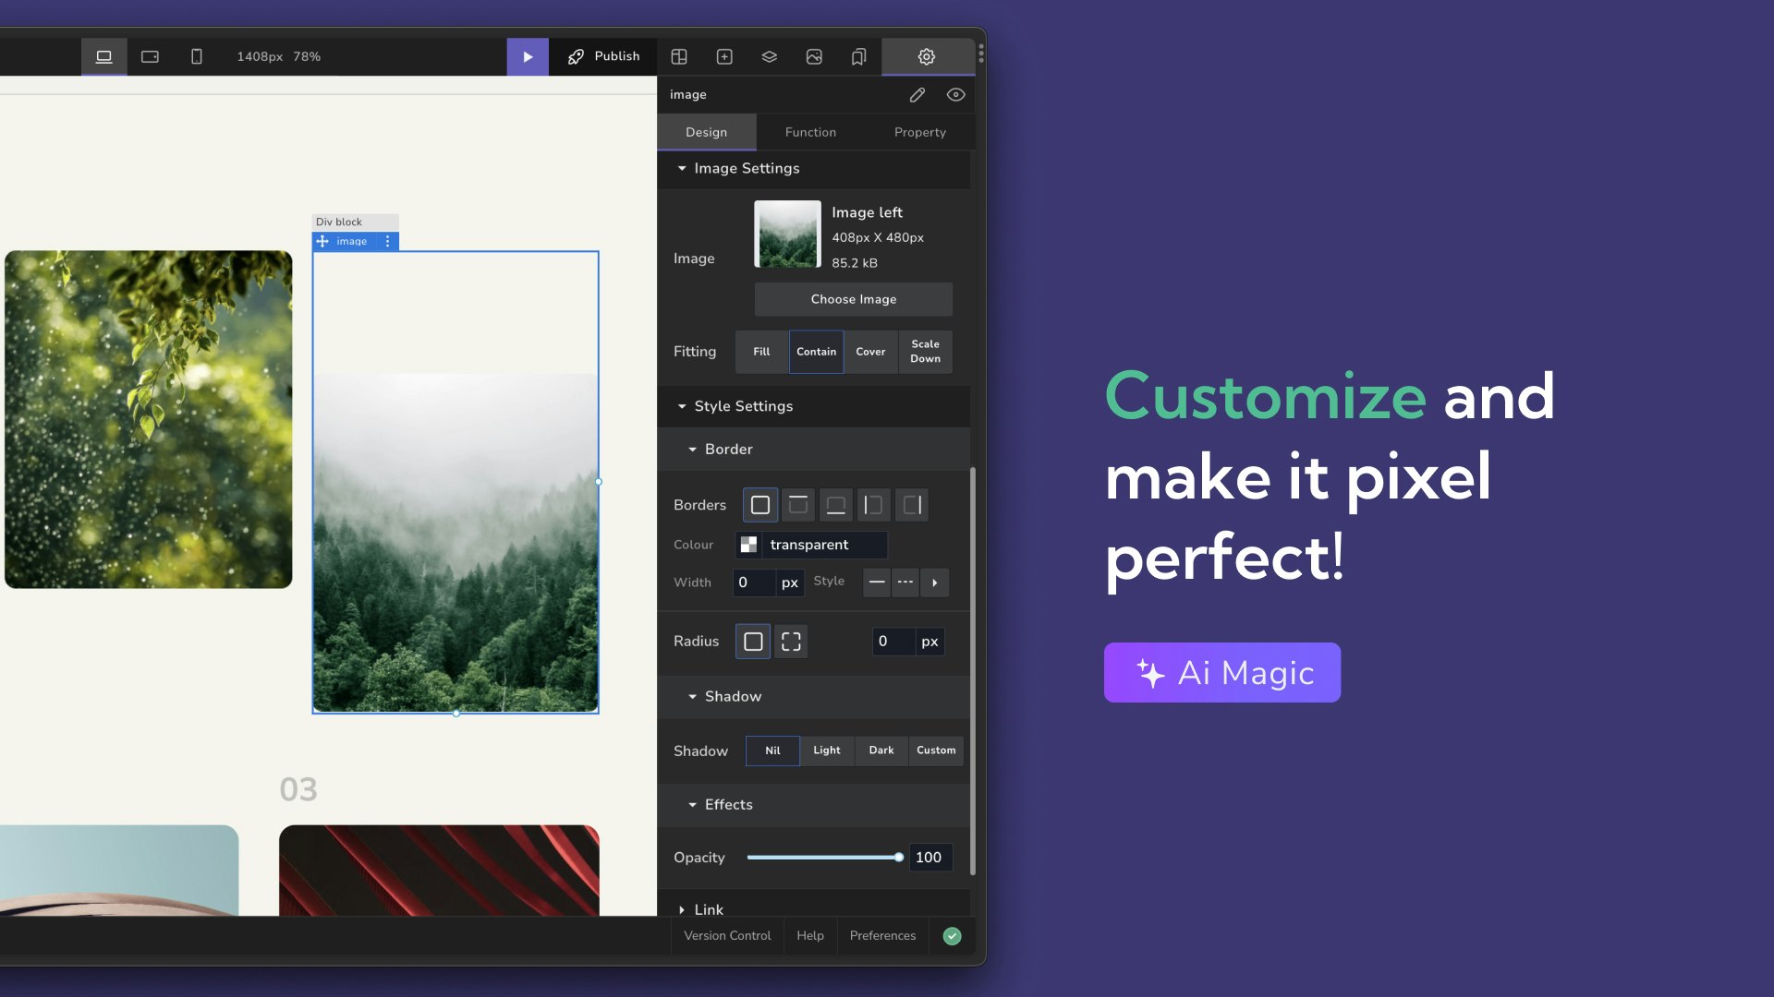Screen dimensions: 1774x997
Task: Switch to mobile phone viewport
Action: coord(196,56)
